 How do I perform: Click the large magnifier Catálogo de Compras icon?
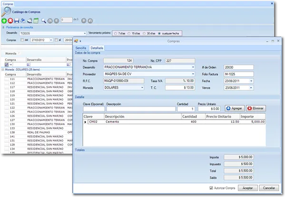coord(6,11)
